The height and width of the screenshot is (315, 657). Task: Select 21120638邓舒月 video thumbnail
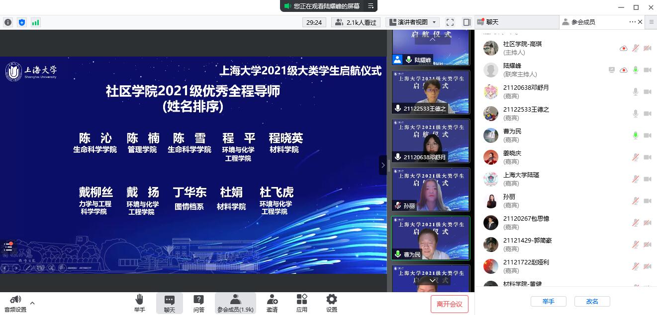click(431, 141)
